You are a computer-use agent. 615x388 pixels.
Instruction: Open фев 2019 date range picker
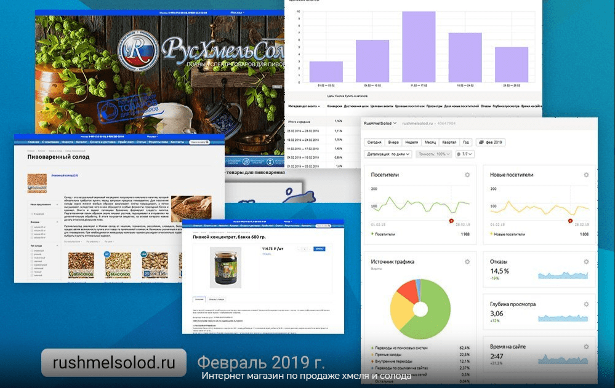point(490,142)
